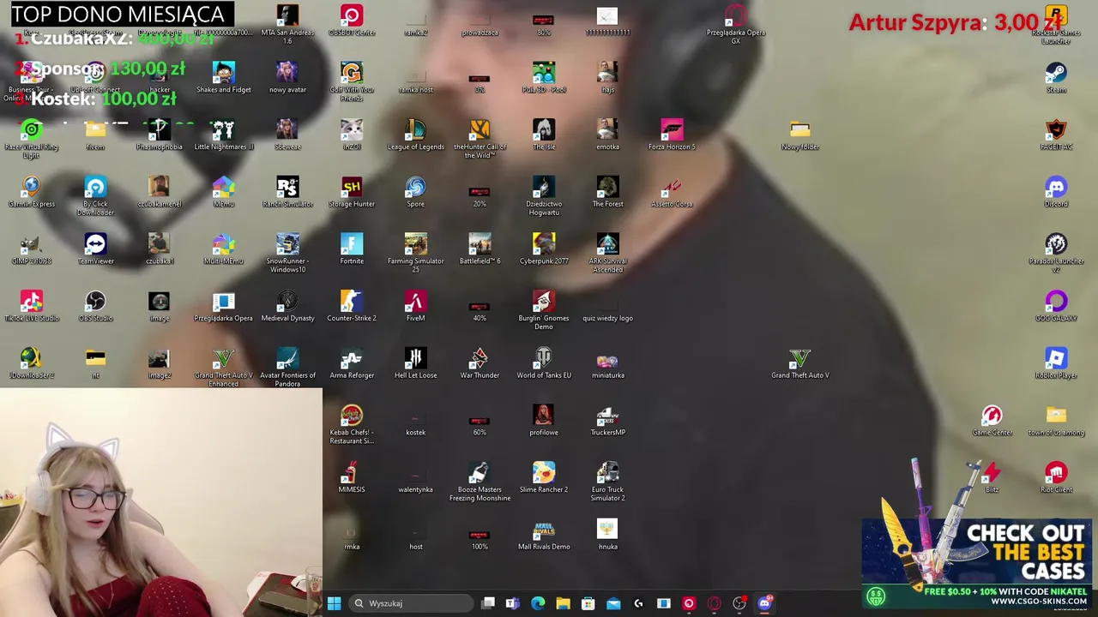Open the Storage Hunter shortcut
Image resolution: width=1098 pixels, height=617 pixels.
[x=352, y=192]
